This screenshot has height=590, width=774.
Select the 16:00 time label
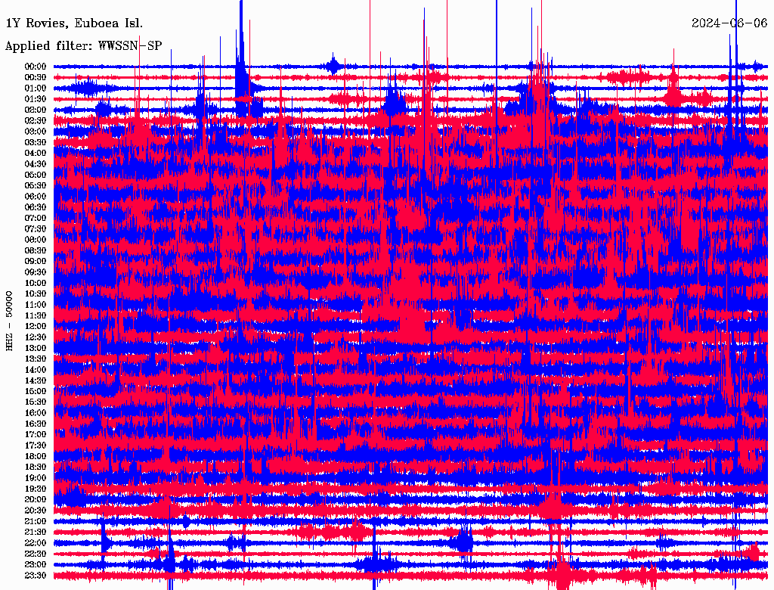36,413
